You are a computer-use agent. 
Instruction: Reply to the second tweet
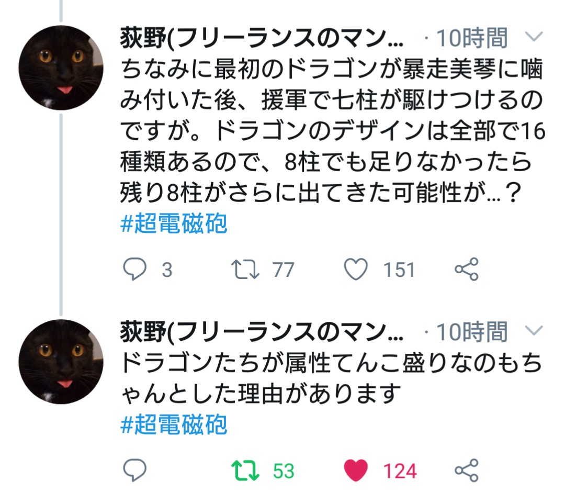134,471
